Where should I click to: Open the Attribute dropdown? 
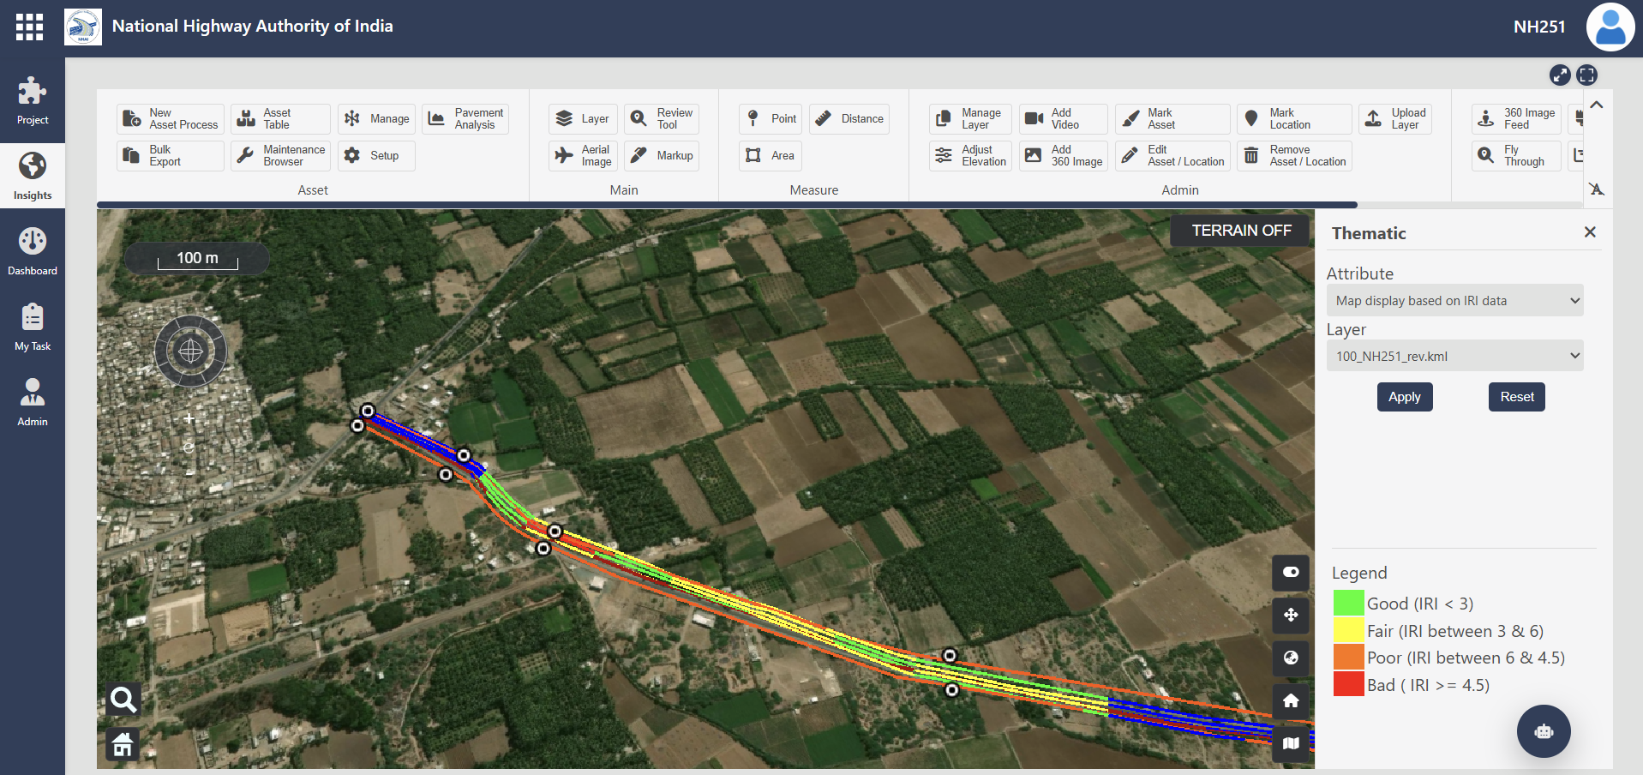click(1454, 301)
